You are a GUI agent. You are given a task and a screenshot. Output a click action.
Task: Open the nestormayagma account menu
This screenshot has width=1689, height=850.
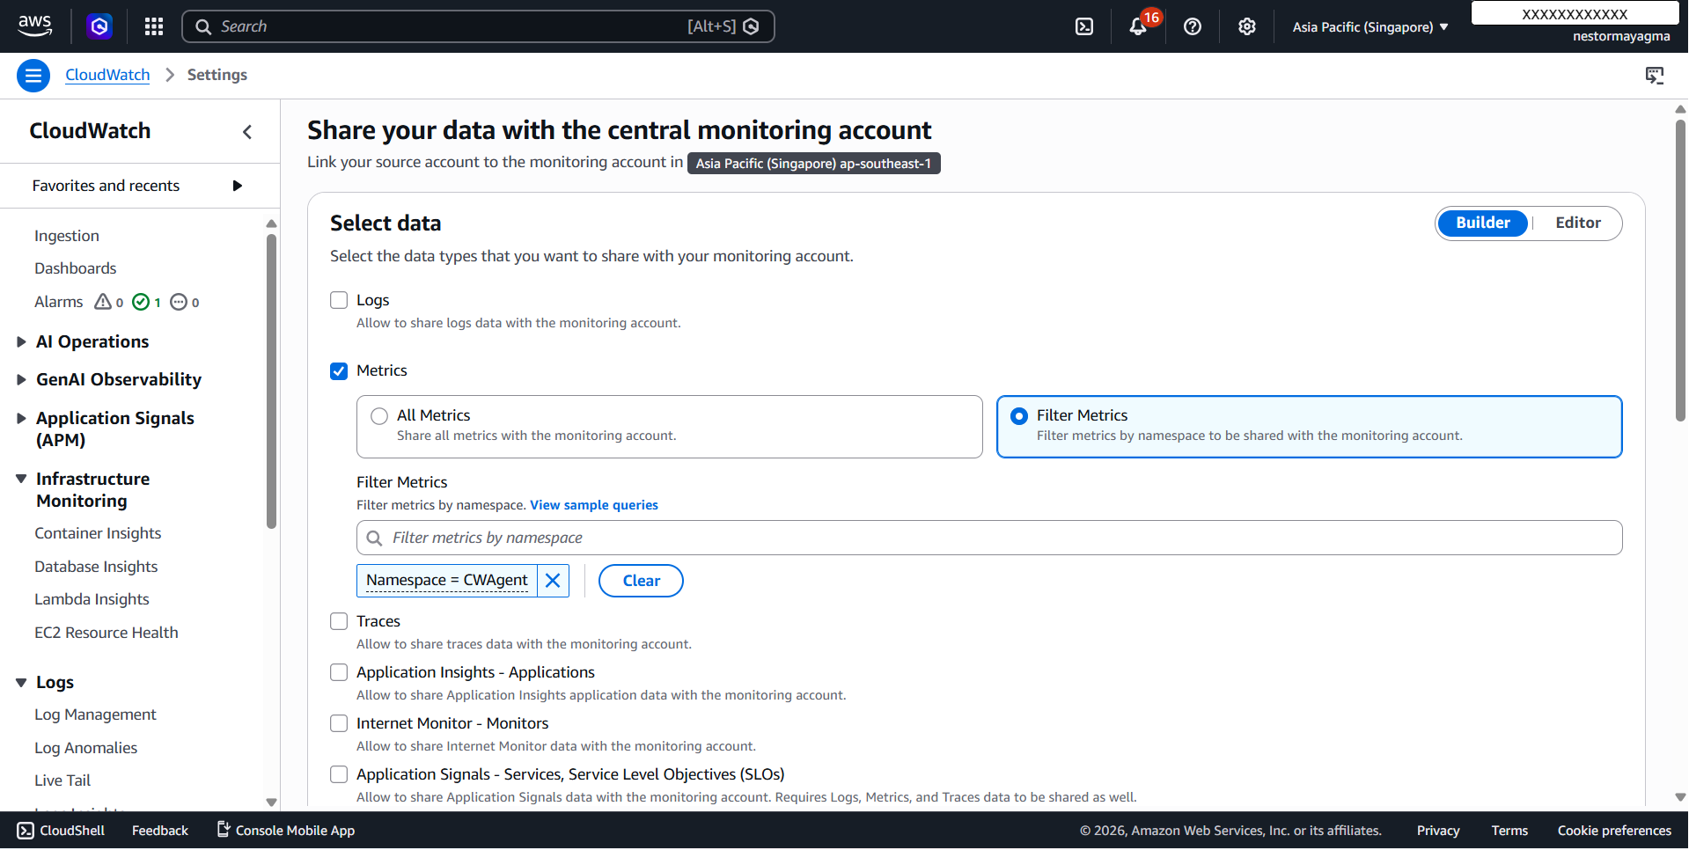pyautogui.click(x=1621, y=36)
